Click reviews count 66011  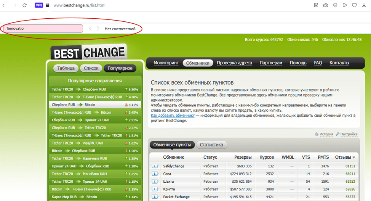(x=350, y=174)
